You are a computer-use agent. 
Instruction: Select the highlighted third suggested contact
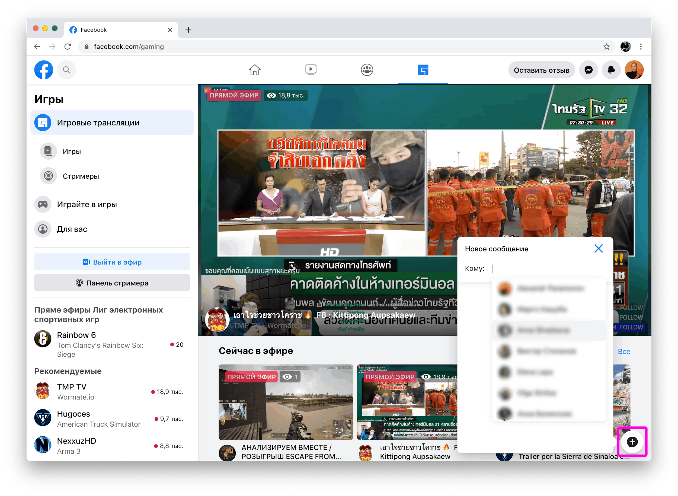pyautogui.click(x=549, y=331)
